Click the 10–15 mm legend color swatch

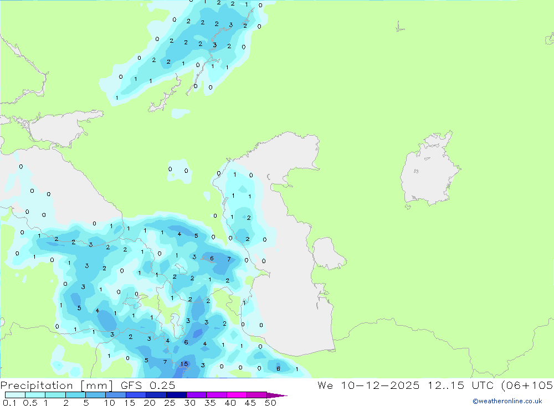tap(116, 395)
